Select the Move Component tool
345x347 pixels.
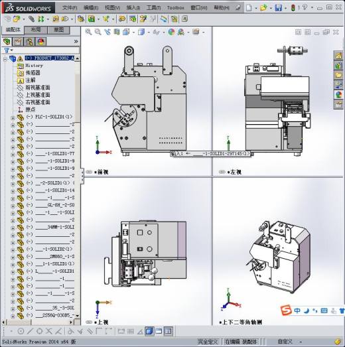click(65, 19)
